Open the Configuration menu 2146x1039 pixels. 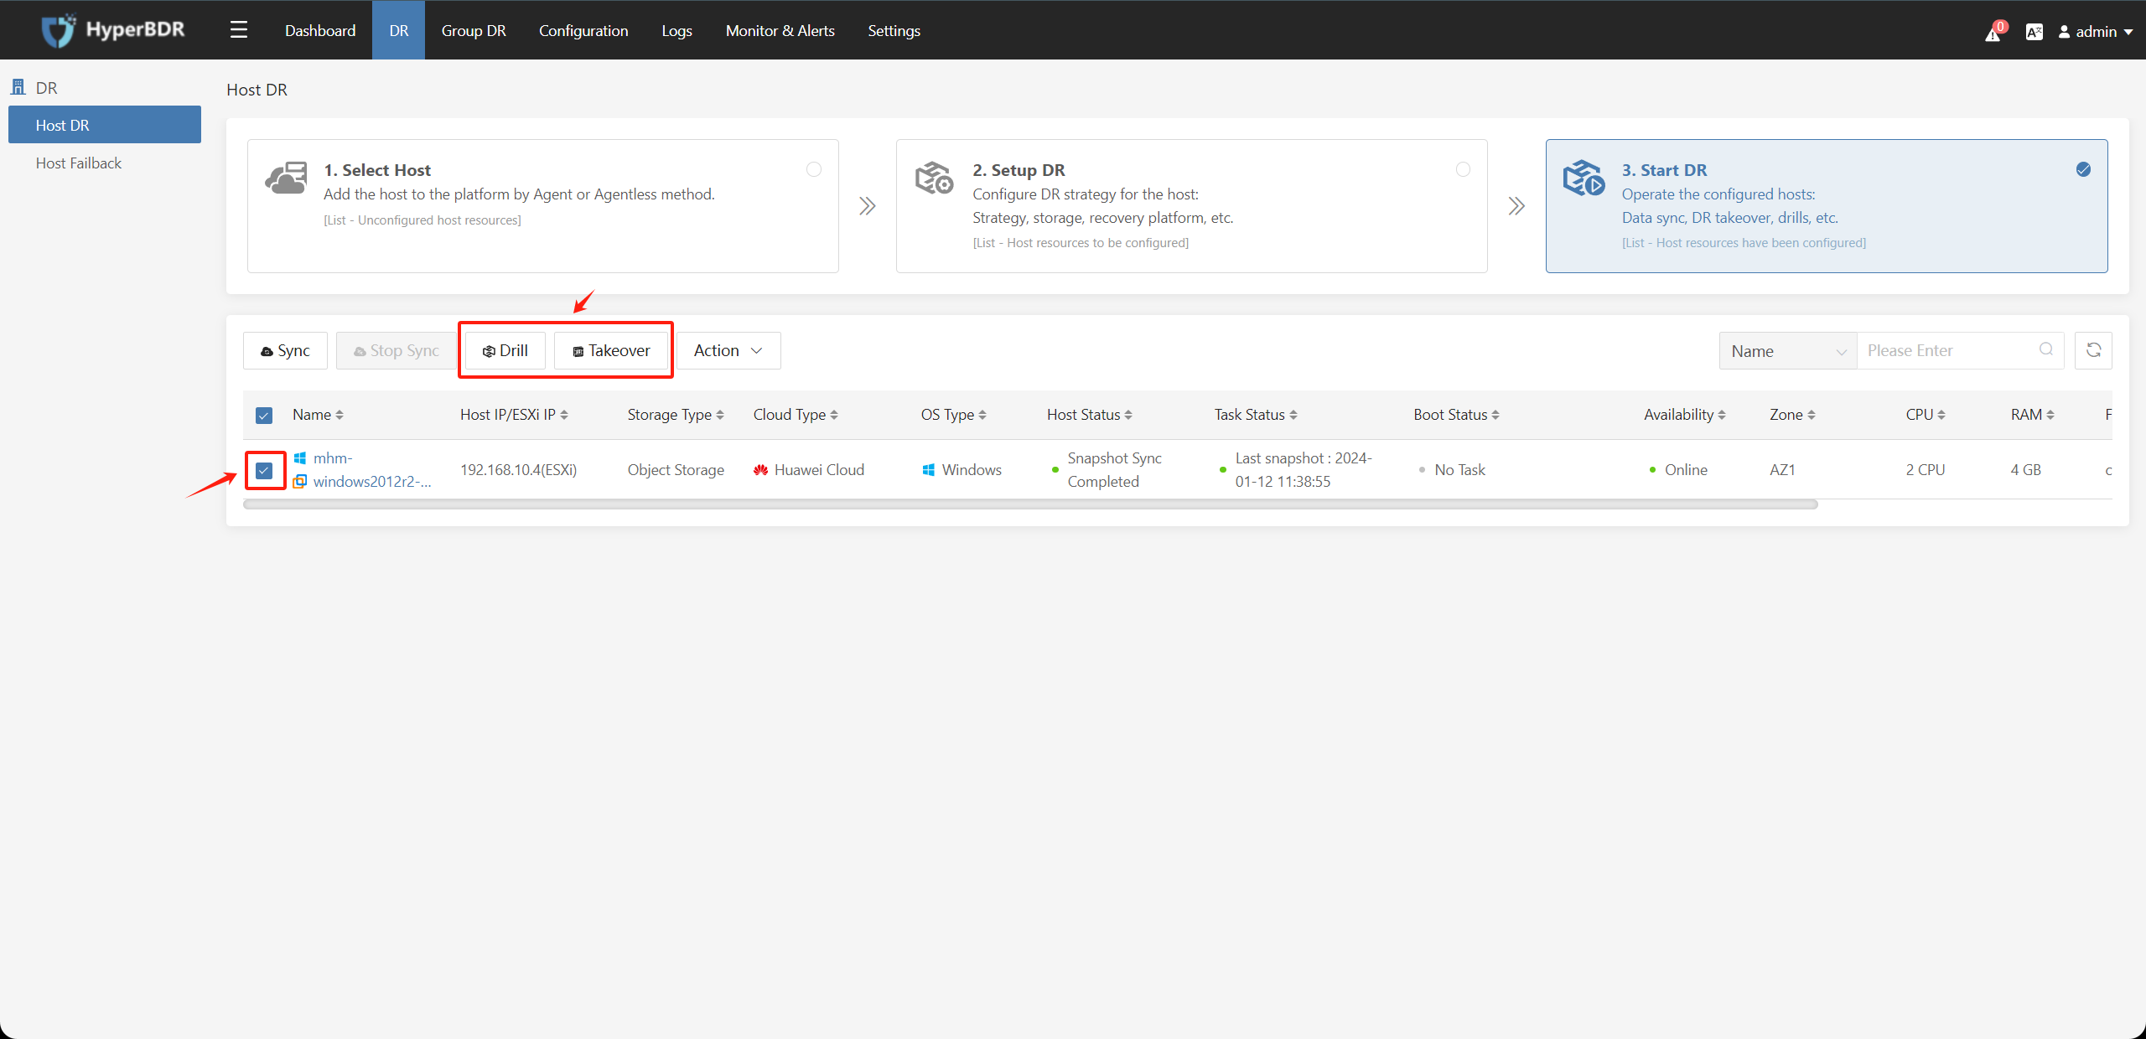(583, 30)
